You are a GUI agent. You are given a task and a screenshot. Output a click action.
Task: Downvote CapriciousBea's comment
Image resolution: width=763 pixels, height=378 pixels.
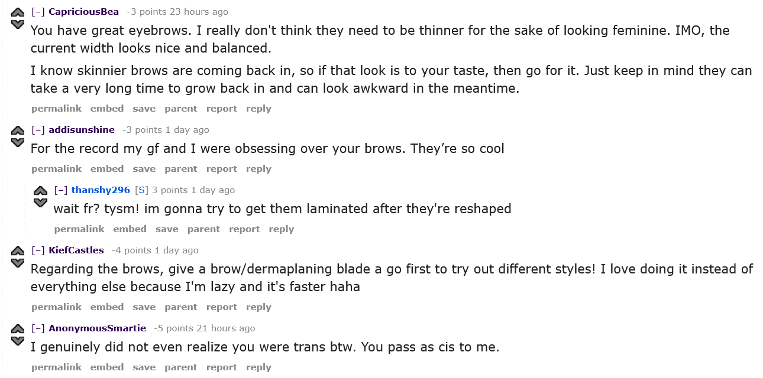[18, 24]
